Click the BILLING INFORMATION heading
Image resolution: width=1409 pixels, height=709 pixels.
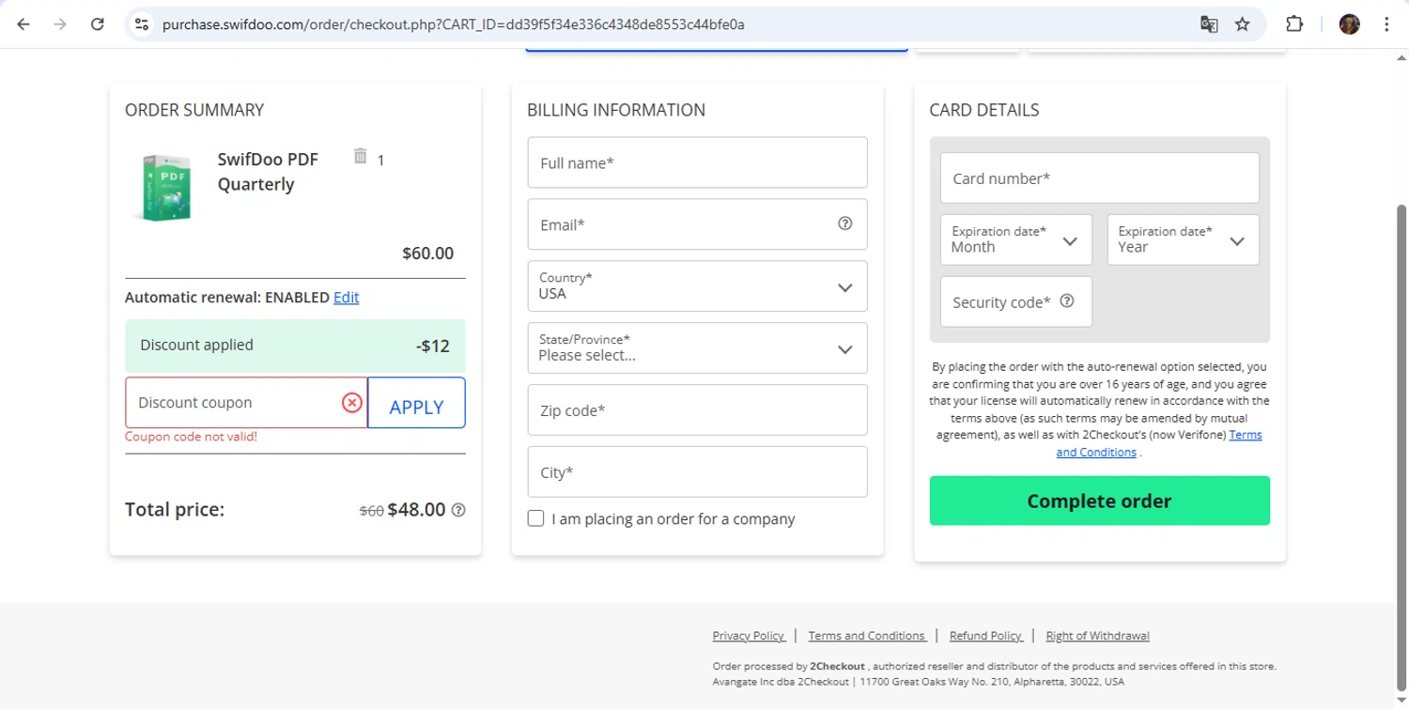click(x=616, y=110)
